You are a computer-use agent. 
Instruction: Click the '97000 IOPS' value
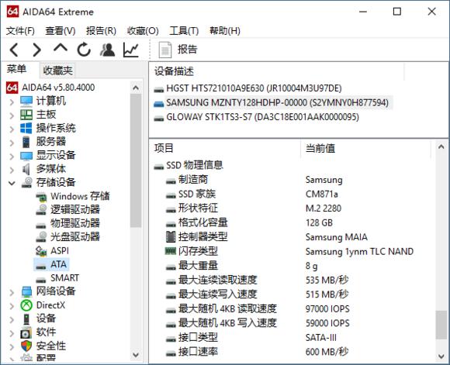tap(327, 309)
